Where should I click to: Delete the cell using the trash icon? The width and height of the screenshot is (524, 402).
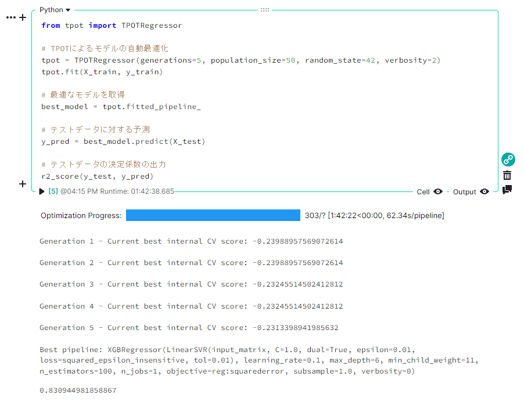pyautogui.click(x=507, y=175)
